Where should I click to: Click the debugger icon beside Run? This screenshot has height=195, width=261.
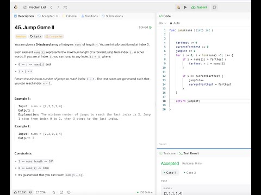point(178,7)
